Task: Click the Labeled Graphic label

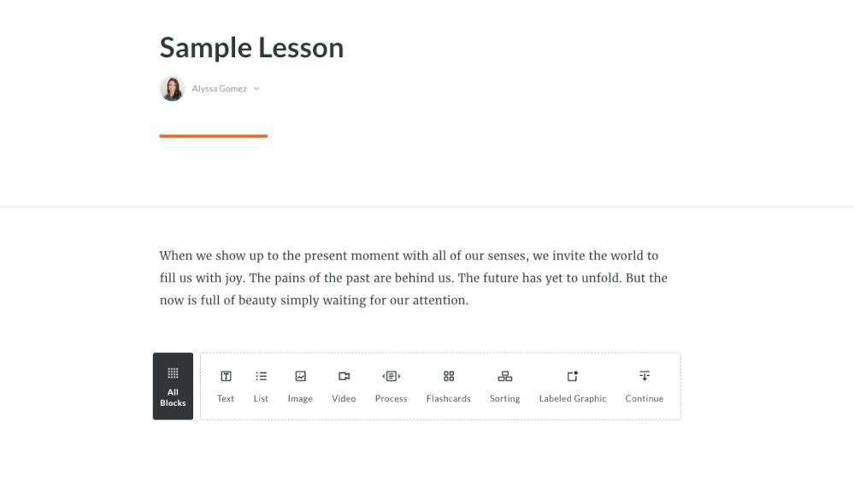Action: pyautogui.click(x=573, y=398)
